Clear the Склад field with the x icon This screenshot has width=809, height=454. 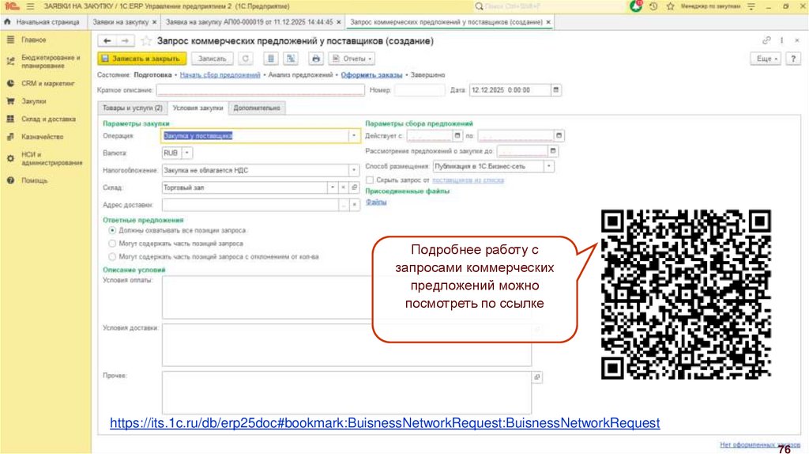click(x=343, y=187)
